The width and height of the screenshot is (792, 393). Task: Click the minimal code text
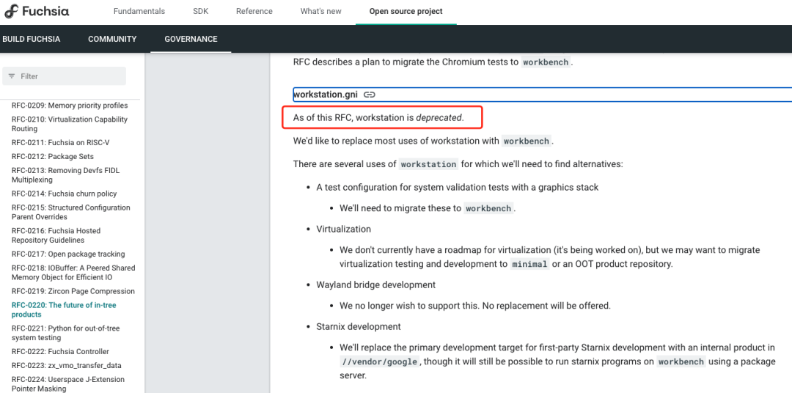pyautogui.click(x=529, y=264)
